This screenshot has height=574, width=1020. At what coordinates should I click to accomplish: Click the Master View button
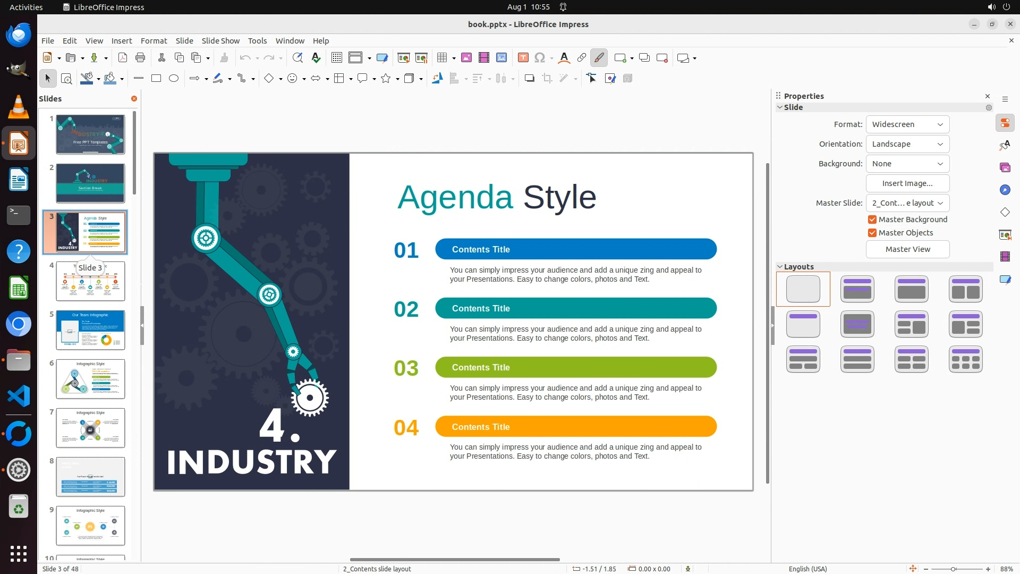907,249
